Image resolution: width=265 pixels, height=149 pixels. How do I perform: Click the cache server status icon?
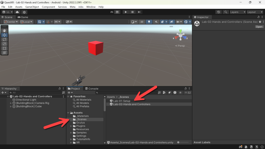pos(251,147)
